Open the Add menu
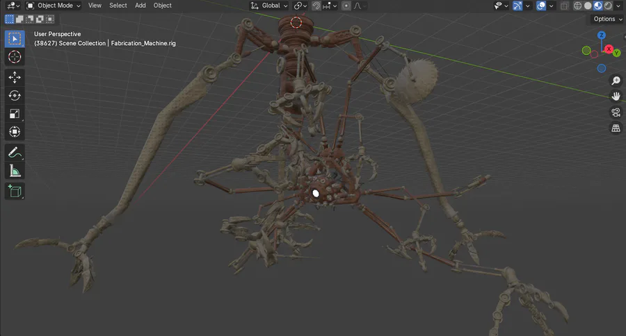 (x=140, y=6)
